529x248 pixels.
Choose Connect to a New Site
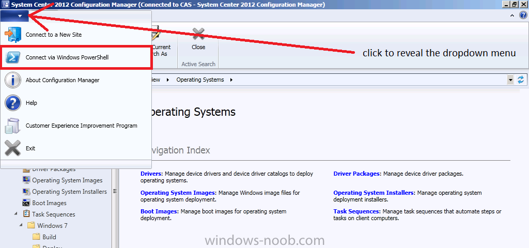(54, 35)
